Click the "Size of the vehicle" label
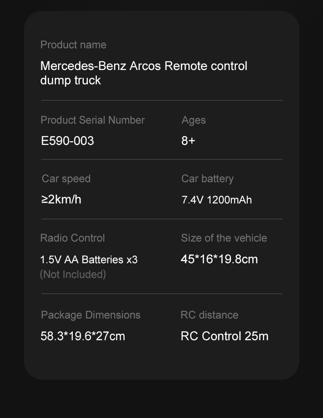The image size is (323, 418). pos(224,238)
